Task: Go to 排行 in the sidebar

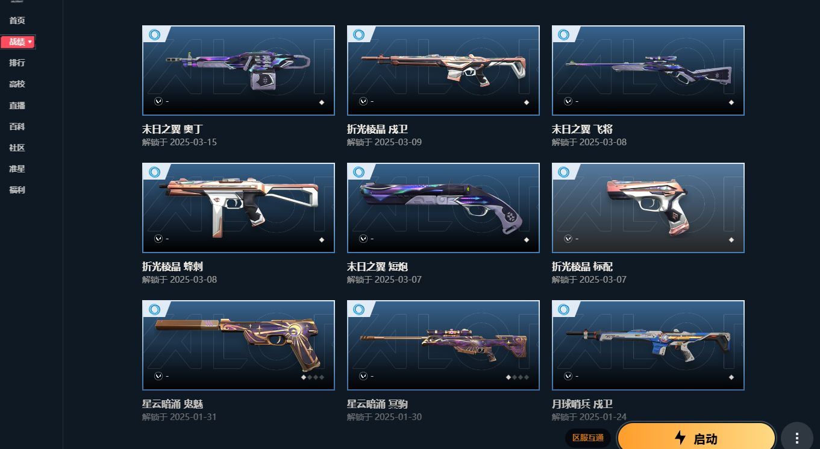Action: (x=17, y=63)
